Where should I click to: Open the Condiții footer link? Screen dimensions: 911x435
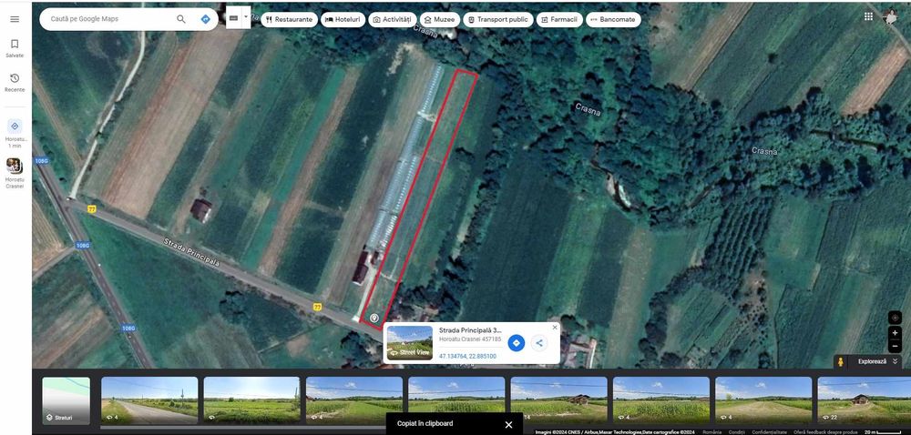coord(737,432)
